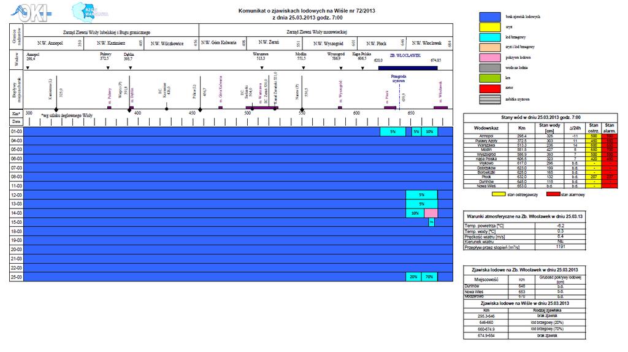Click the 10% cyan cell in row 01-03

click(429, 132)
